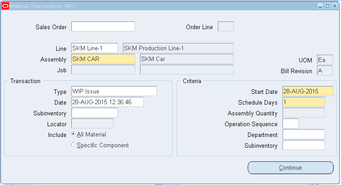Minimize the Material Transactions window
The image size is (341, 185).
321,5
